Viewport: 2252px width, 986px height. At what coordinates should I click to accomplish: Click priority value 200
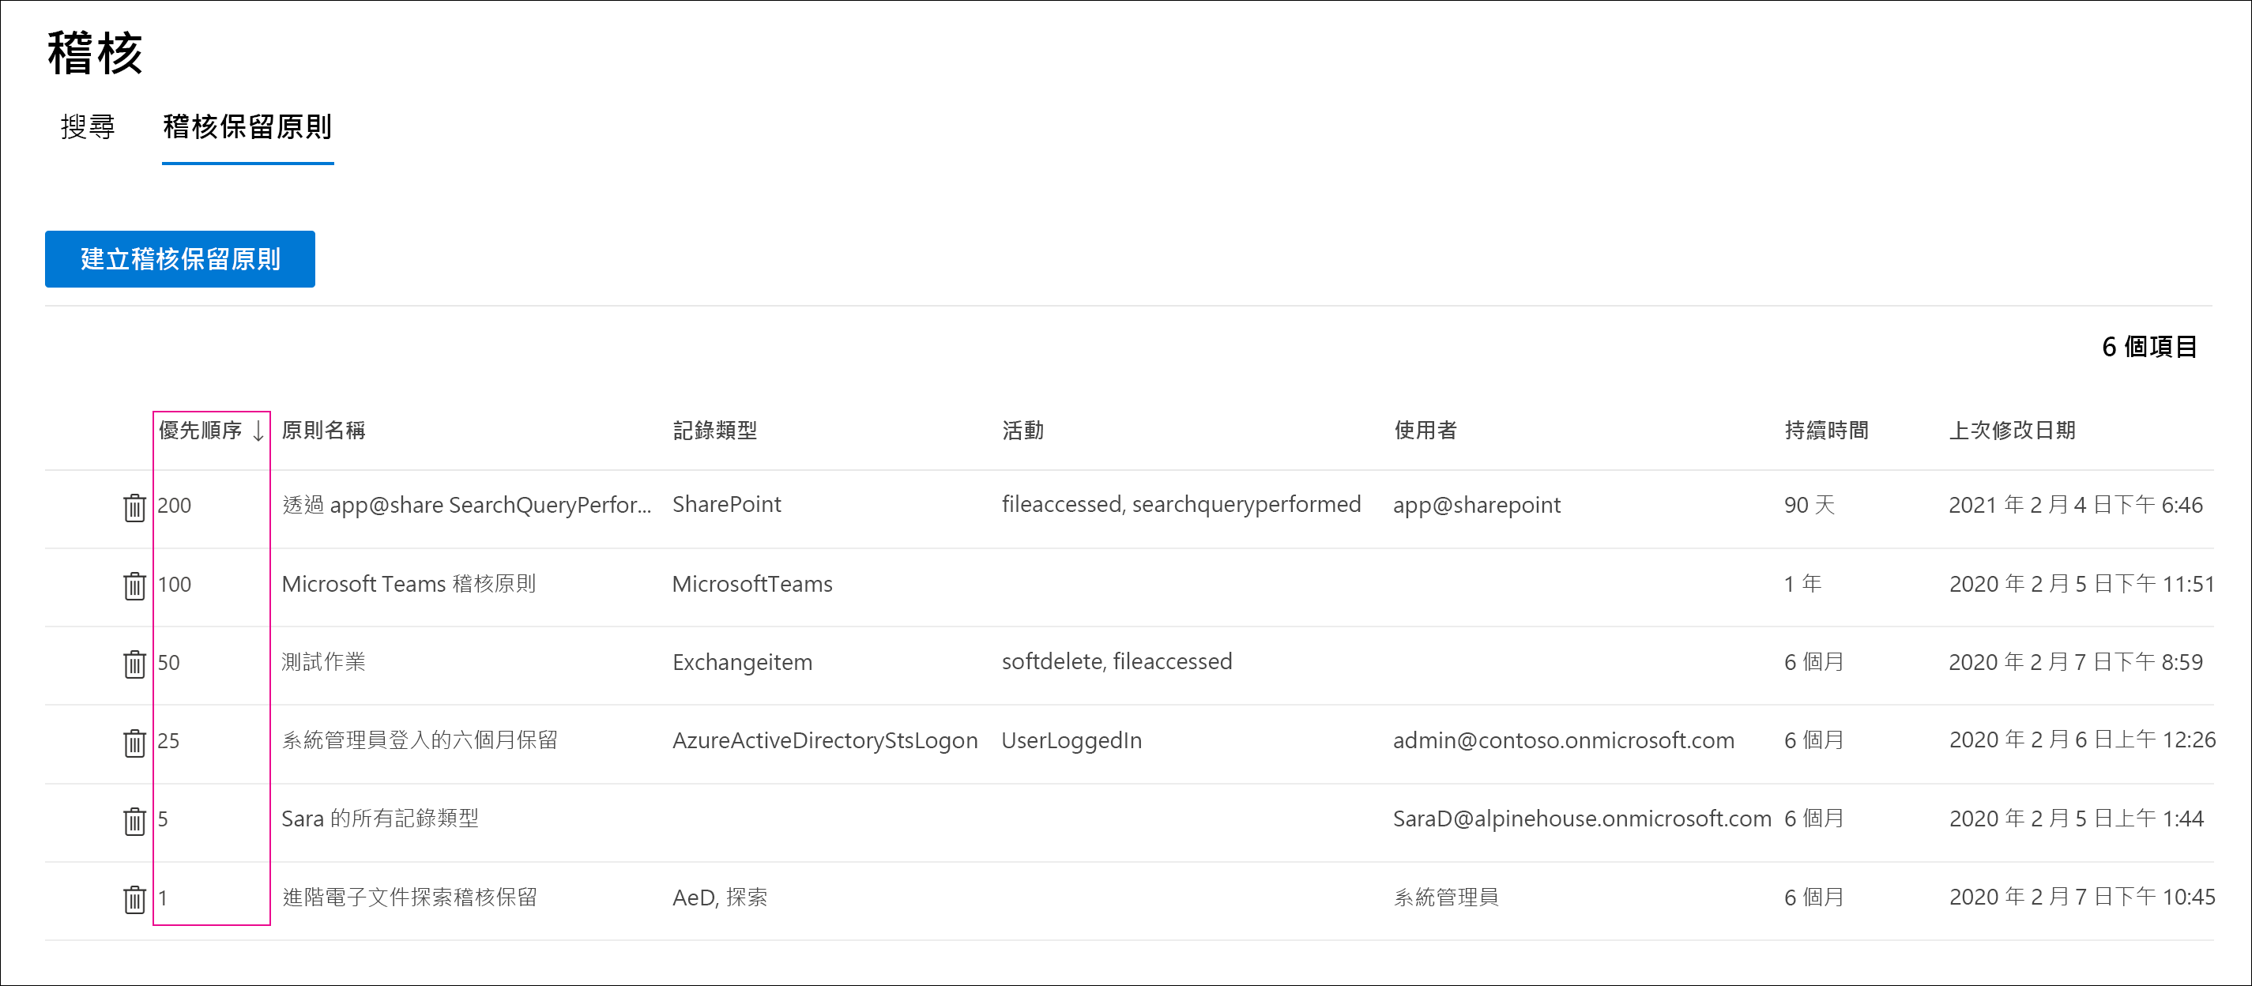[174, 505]
